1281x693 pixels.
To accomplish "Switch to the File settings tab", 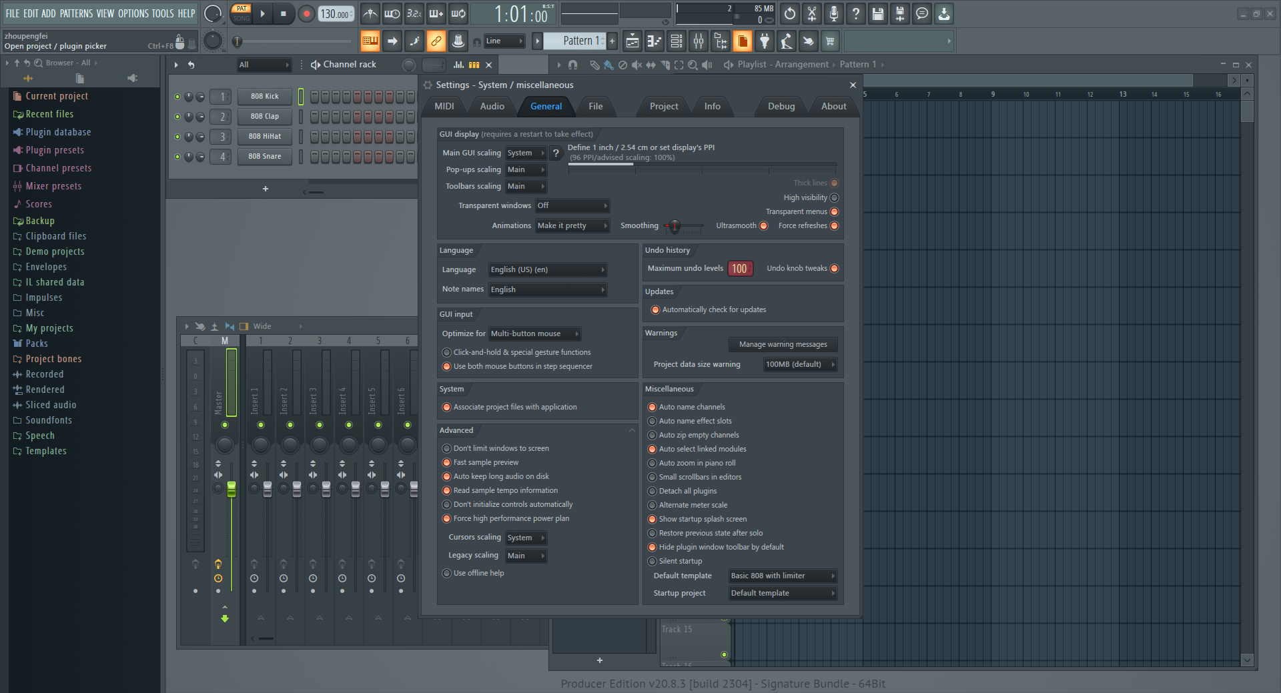I will pos(596,107).
